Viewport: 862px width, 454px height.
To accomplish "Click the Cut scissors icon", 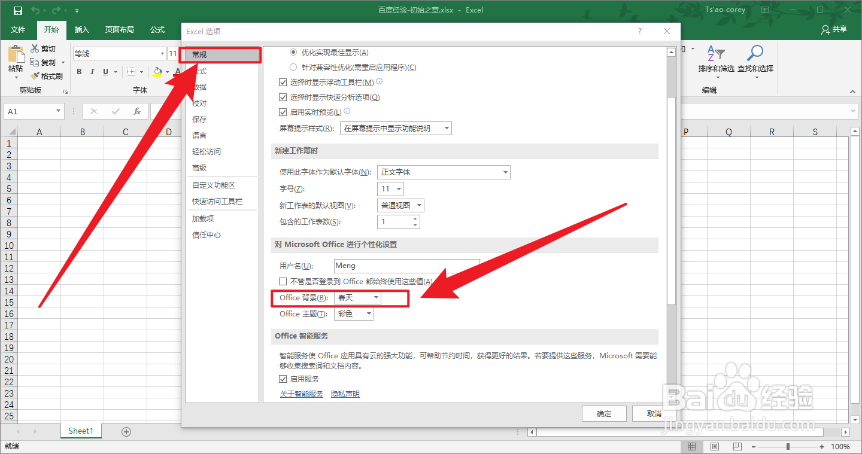I will [x=35, y=48].
